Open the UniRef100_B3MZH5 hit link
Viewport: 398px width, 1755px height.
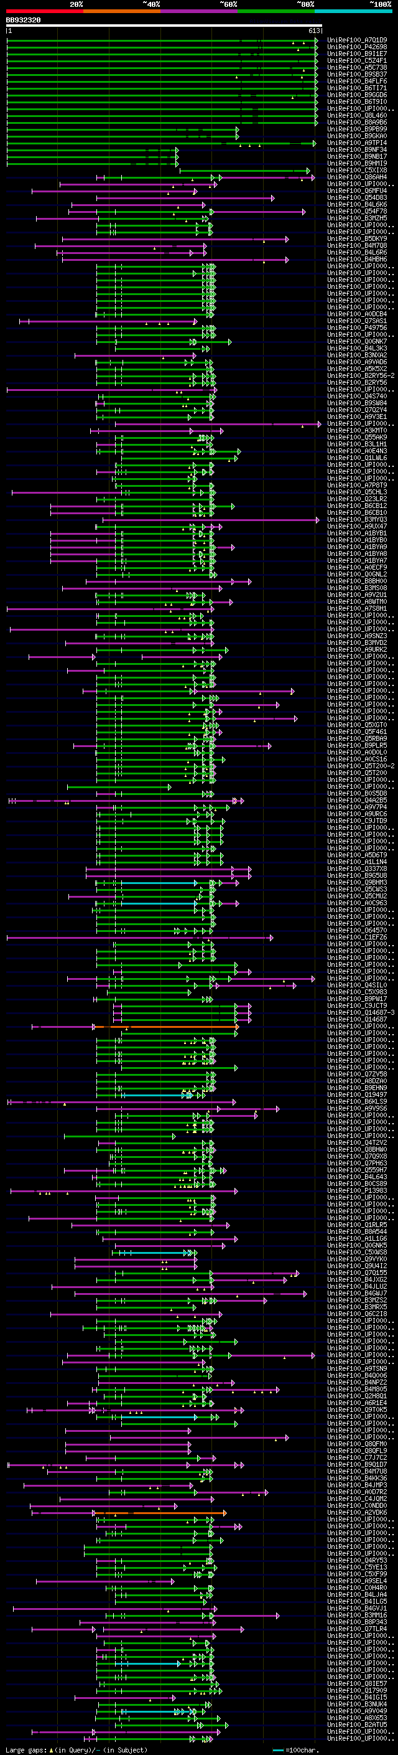(357, 218)
